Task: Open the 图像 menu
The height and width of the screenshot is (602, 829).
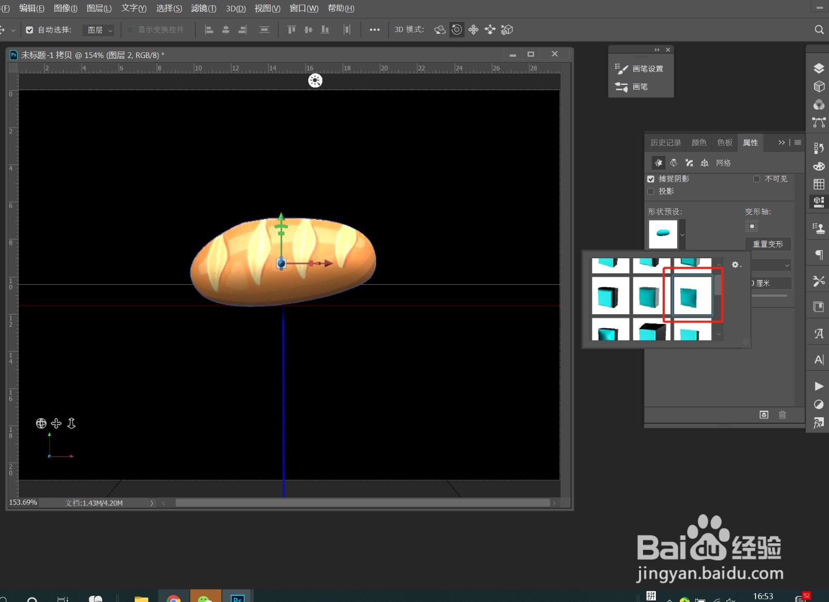Action: coord(65,8)
